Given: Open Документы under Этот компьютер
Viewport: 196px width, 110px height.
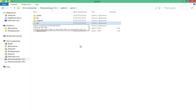Looking at the screenshot, I should pos(13,46).
